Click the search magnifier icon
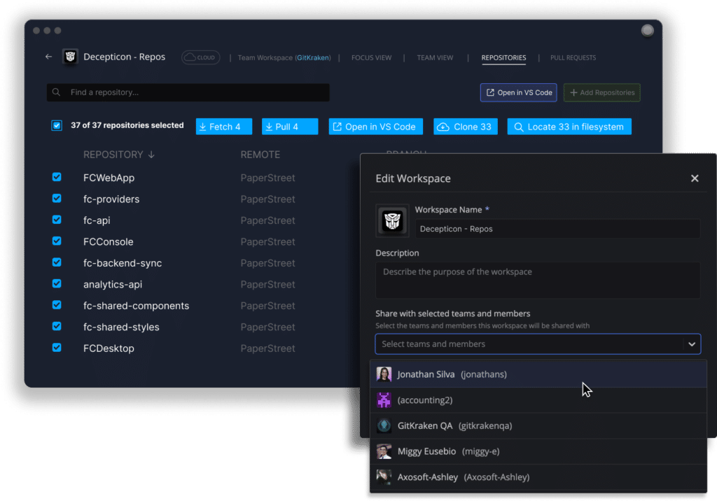The image size is (717, 501). coord(56,92)
